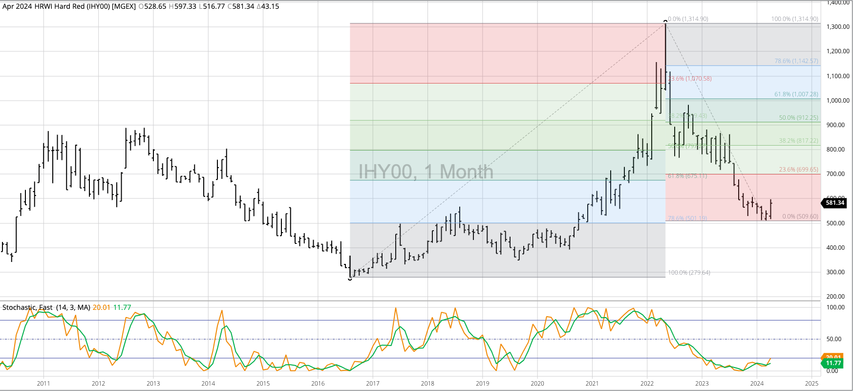Click the 1,300.00 price axis label
Viewport: 853px width, 391px height.
(838, 27)
